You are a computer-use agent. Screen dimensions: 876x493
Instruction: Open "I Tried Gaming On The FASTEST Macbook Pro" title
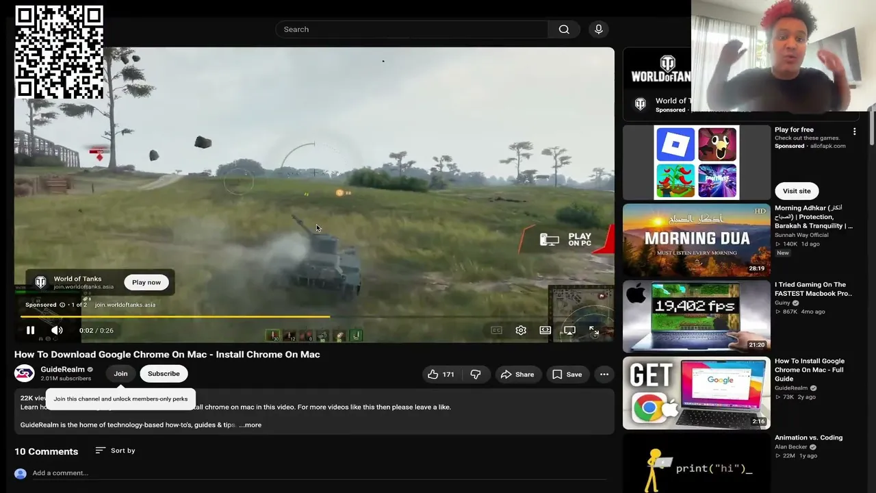(814, 289)
